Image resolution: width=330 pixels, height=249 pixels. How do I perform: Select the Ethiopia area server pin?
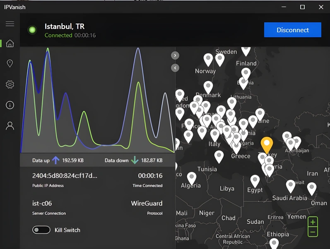coord(274,244)
